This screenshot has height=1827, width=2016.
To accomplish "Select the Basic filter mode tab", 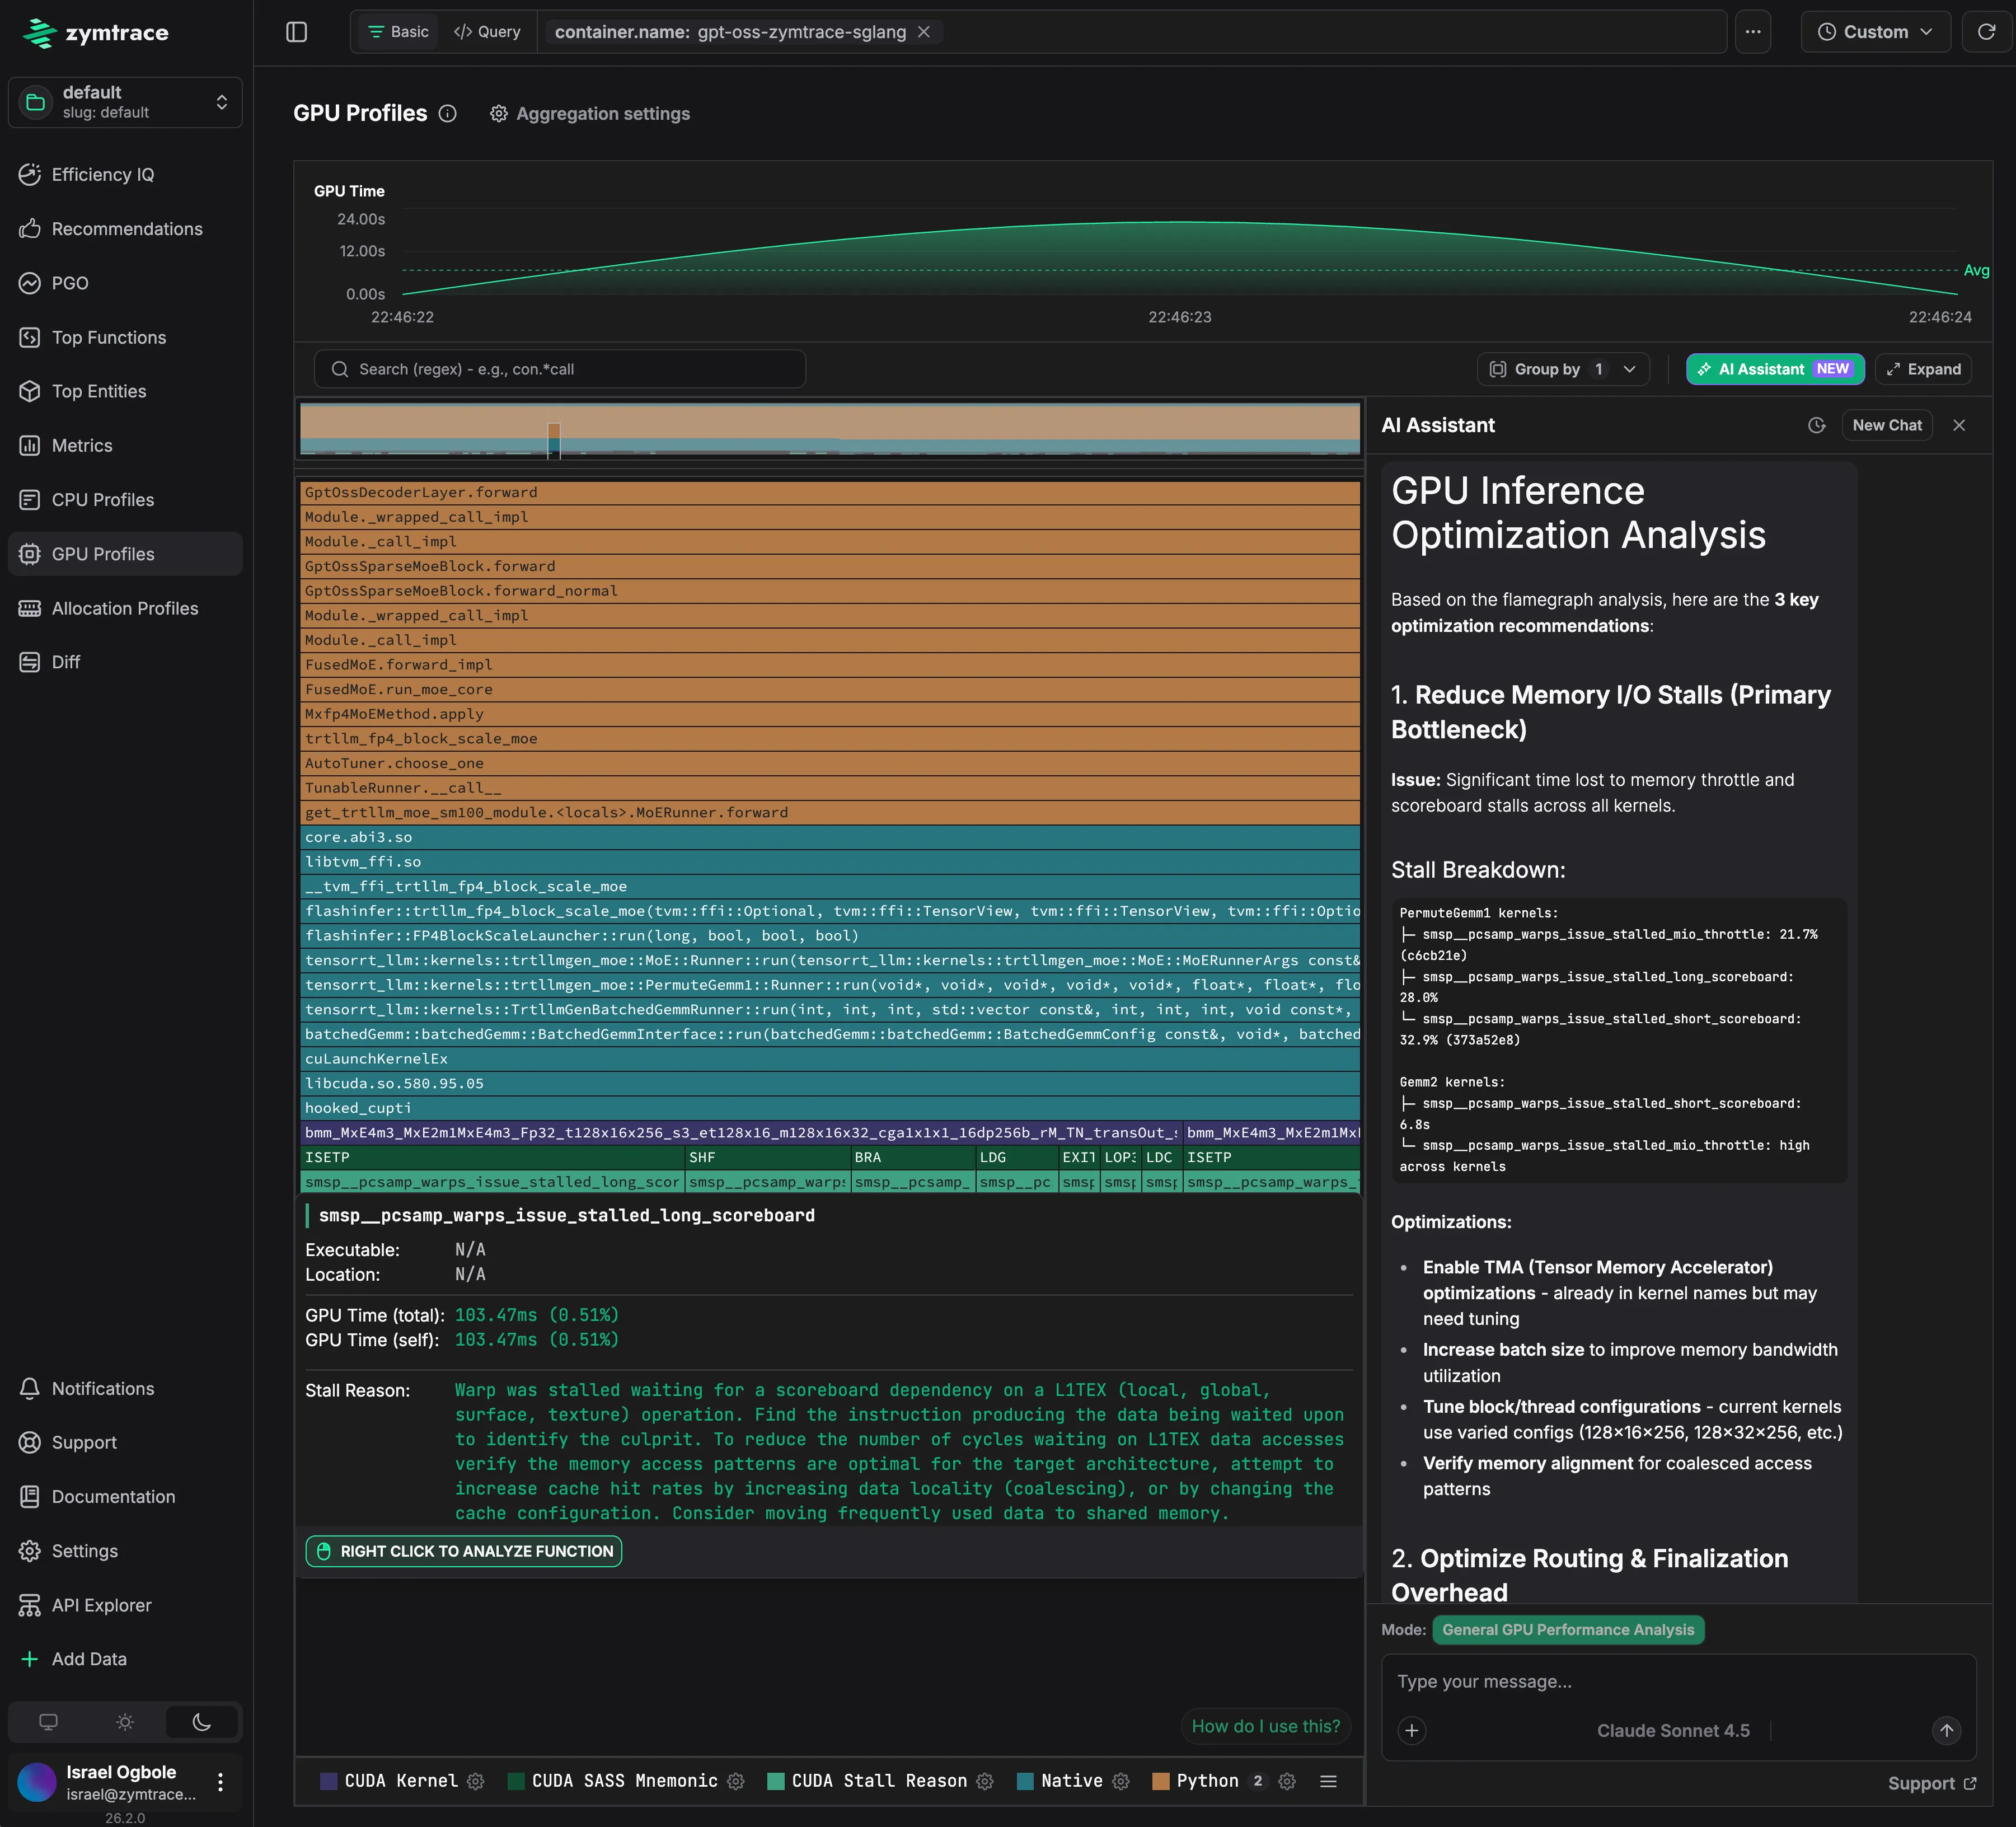I will click(x=397, y=31).
